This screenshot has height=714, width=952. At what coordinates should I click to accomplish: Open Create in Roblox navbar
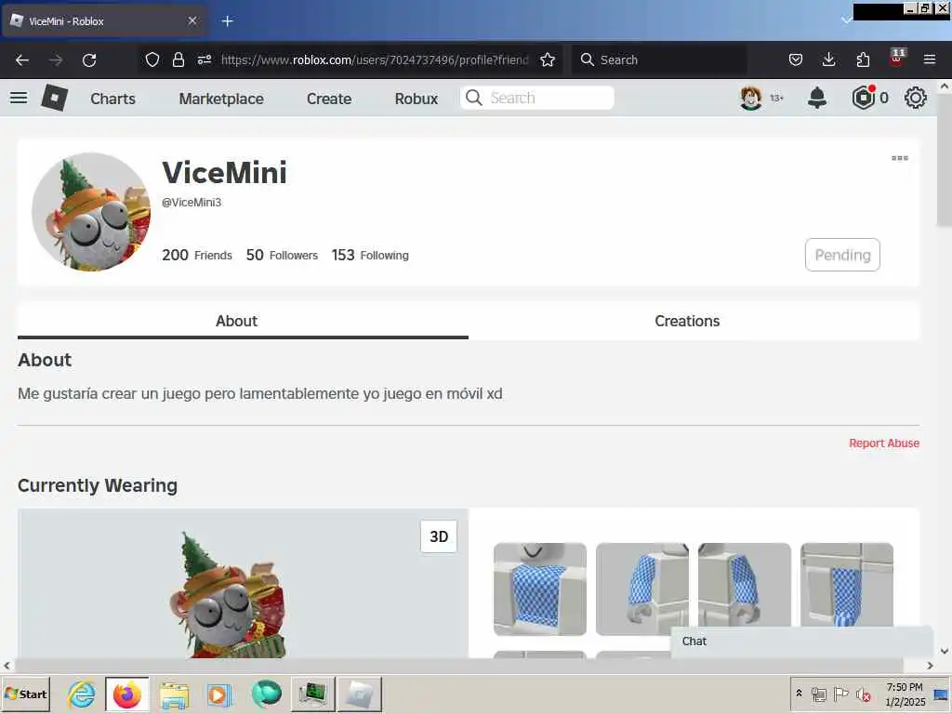[329, 99]
